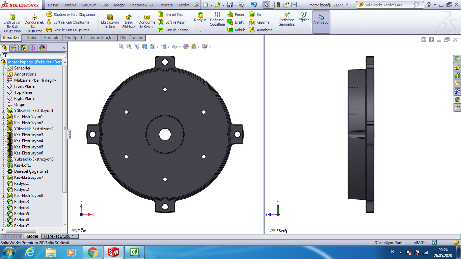This screenshot has width=461, height=259.
Task: Click Referans Geometrisi tool
Action: (287, 19)
